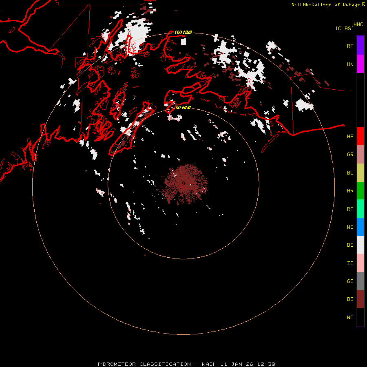This screenshot has height=367, width=367.
Task: Pick the HR green legend swatch
Action: (x=360, y=191)
